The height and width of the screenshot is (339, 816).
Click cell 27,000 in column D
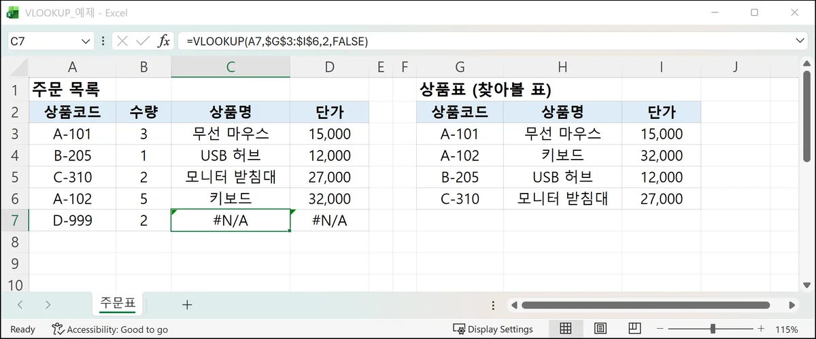click(x=329, y=177)
